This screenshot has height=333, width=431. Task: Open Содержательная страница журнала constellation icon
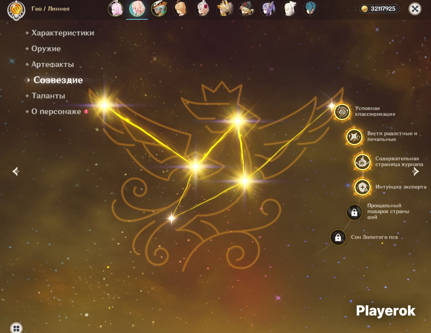(x=362, y=162)
